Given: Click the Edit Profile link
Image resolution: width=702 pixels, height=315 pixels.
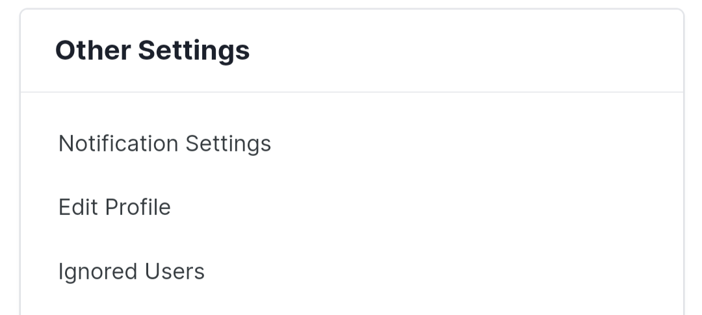Looking at the screenshot, I should (114, 208).
